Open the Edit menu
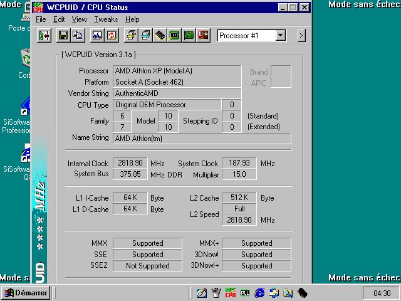Image resolution: width=401 pixels, height=301 pixels. click(x=59, y=19)
